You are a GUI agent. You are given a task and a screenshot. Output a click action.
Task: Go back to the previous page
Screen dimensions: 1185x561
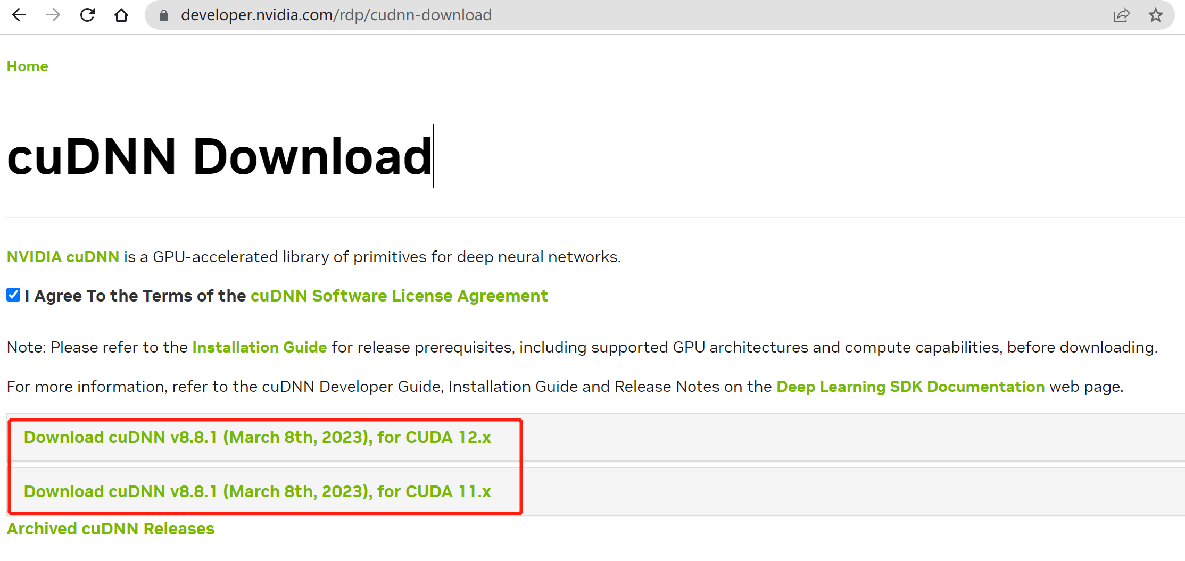[19, 15]
